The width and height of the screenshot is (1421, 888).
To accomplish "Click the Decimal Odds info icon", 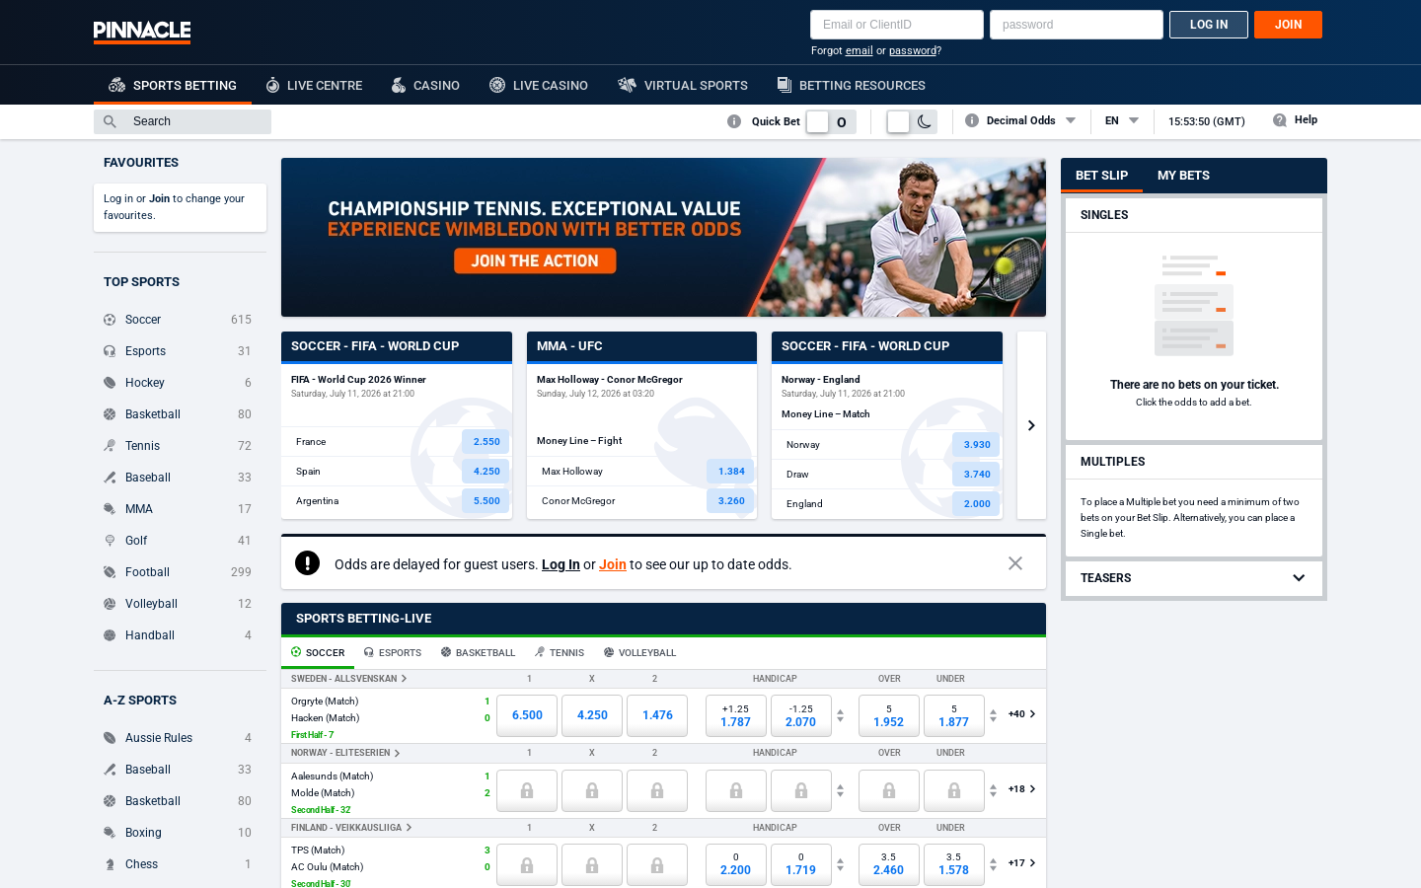I will 972,120.
